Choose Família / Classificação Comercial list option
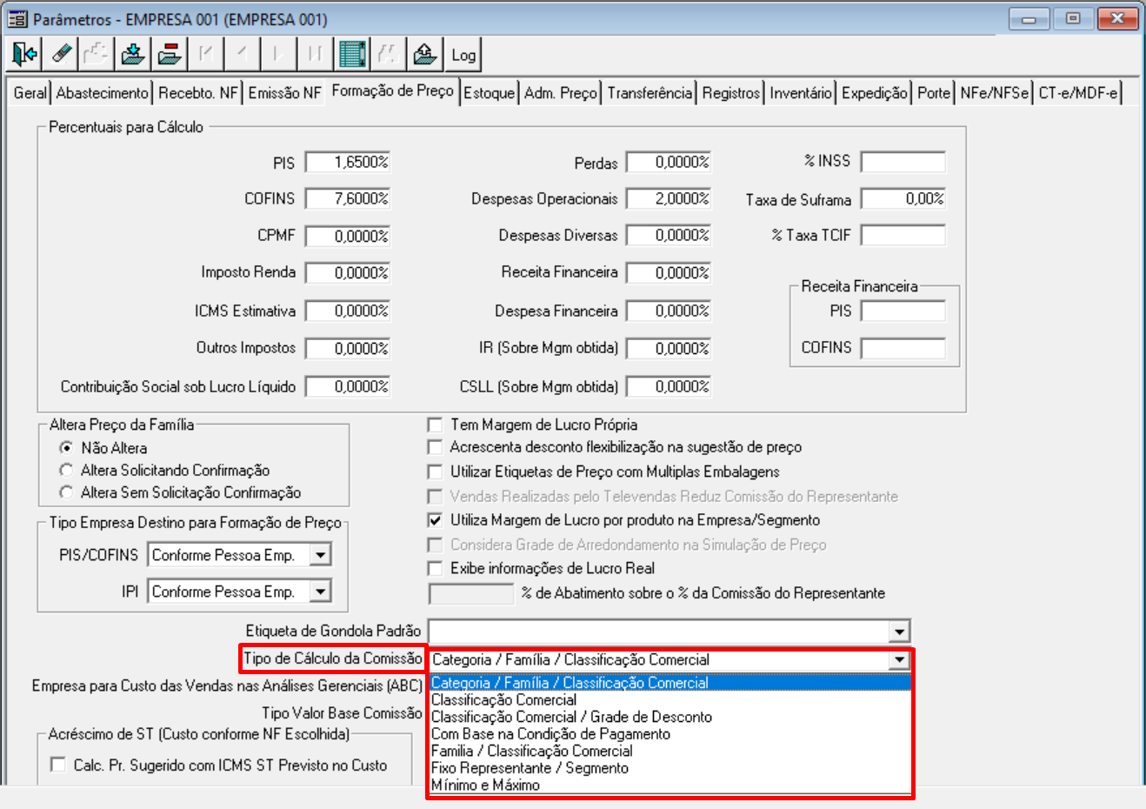The height and width of the screenshot is (809, 1146). (670, 751)
